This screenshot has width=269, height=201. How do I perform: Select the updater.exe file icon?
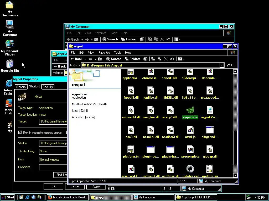pyautogui.click(x=190, y=169)
